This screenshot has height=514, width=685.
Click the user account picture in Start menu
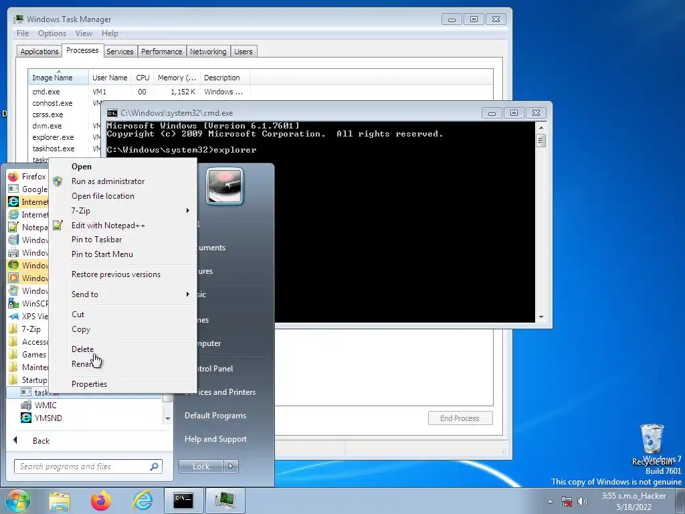point(225,186)
